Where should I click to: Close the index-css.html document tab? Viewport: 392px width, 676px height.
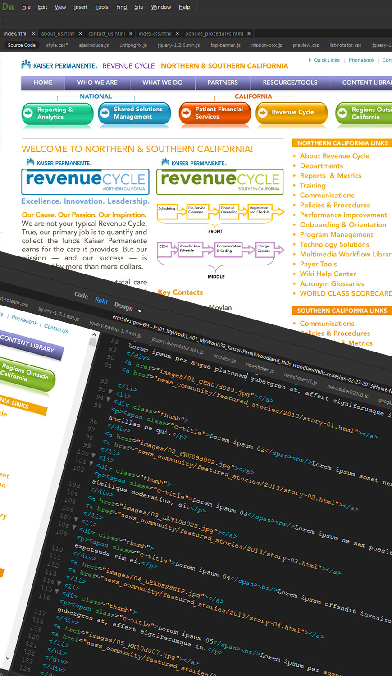tap(178, 34)
